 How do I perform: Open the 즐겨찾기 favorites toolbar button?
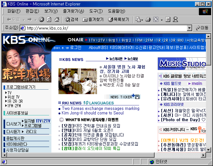tap(93, 19)
